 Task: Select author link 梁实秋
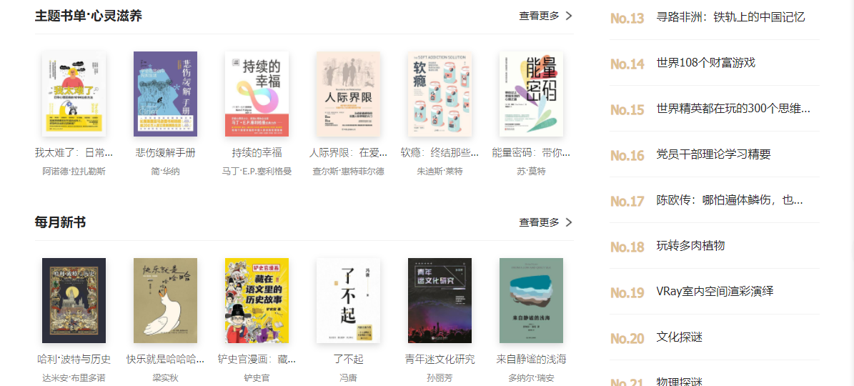(166, 378)
